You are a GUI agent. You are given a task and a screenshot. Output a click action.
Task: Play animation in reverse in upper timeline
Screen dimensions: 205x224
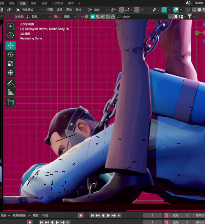pyautogui.click(x=103, y=215)
